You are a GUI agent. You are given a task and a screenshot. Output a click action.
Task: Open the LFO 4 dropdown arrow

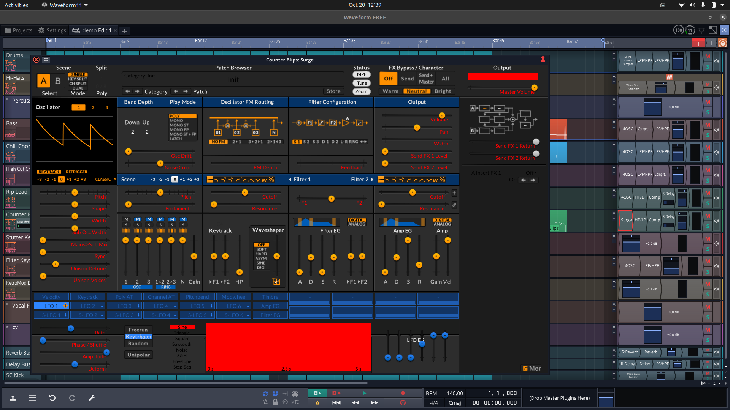pyautogui.click(x=175, y=306)
